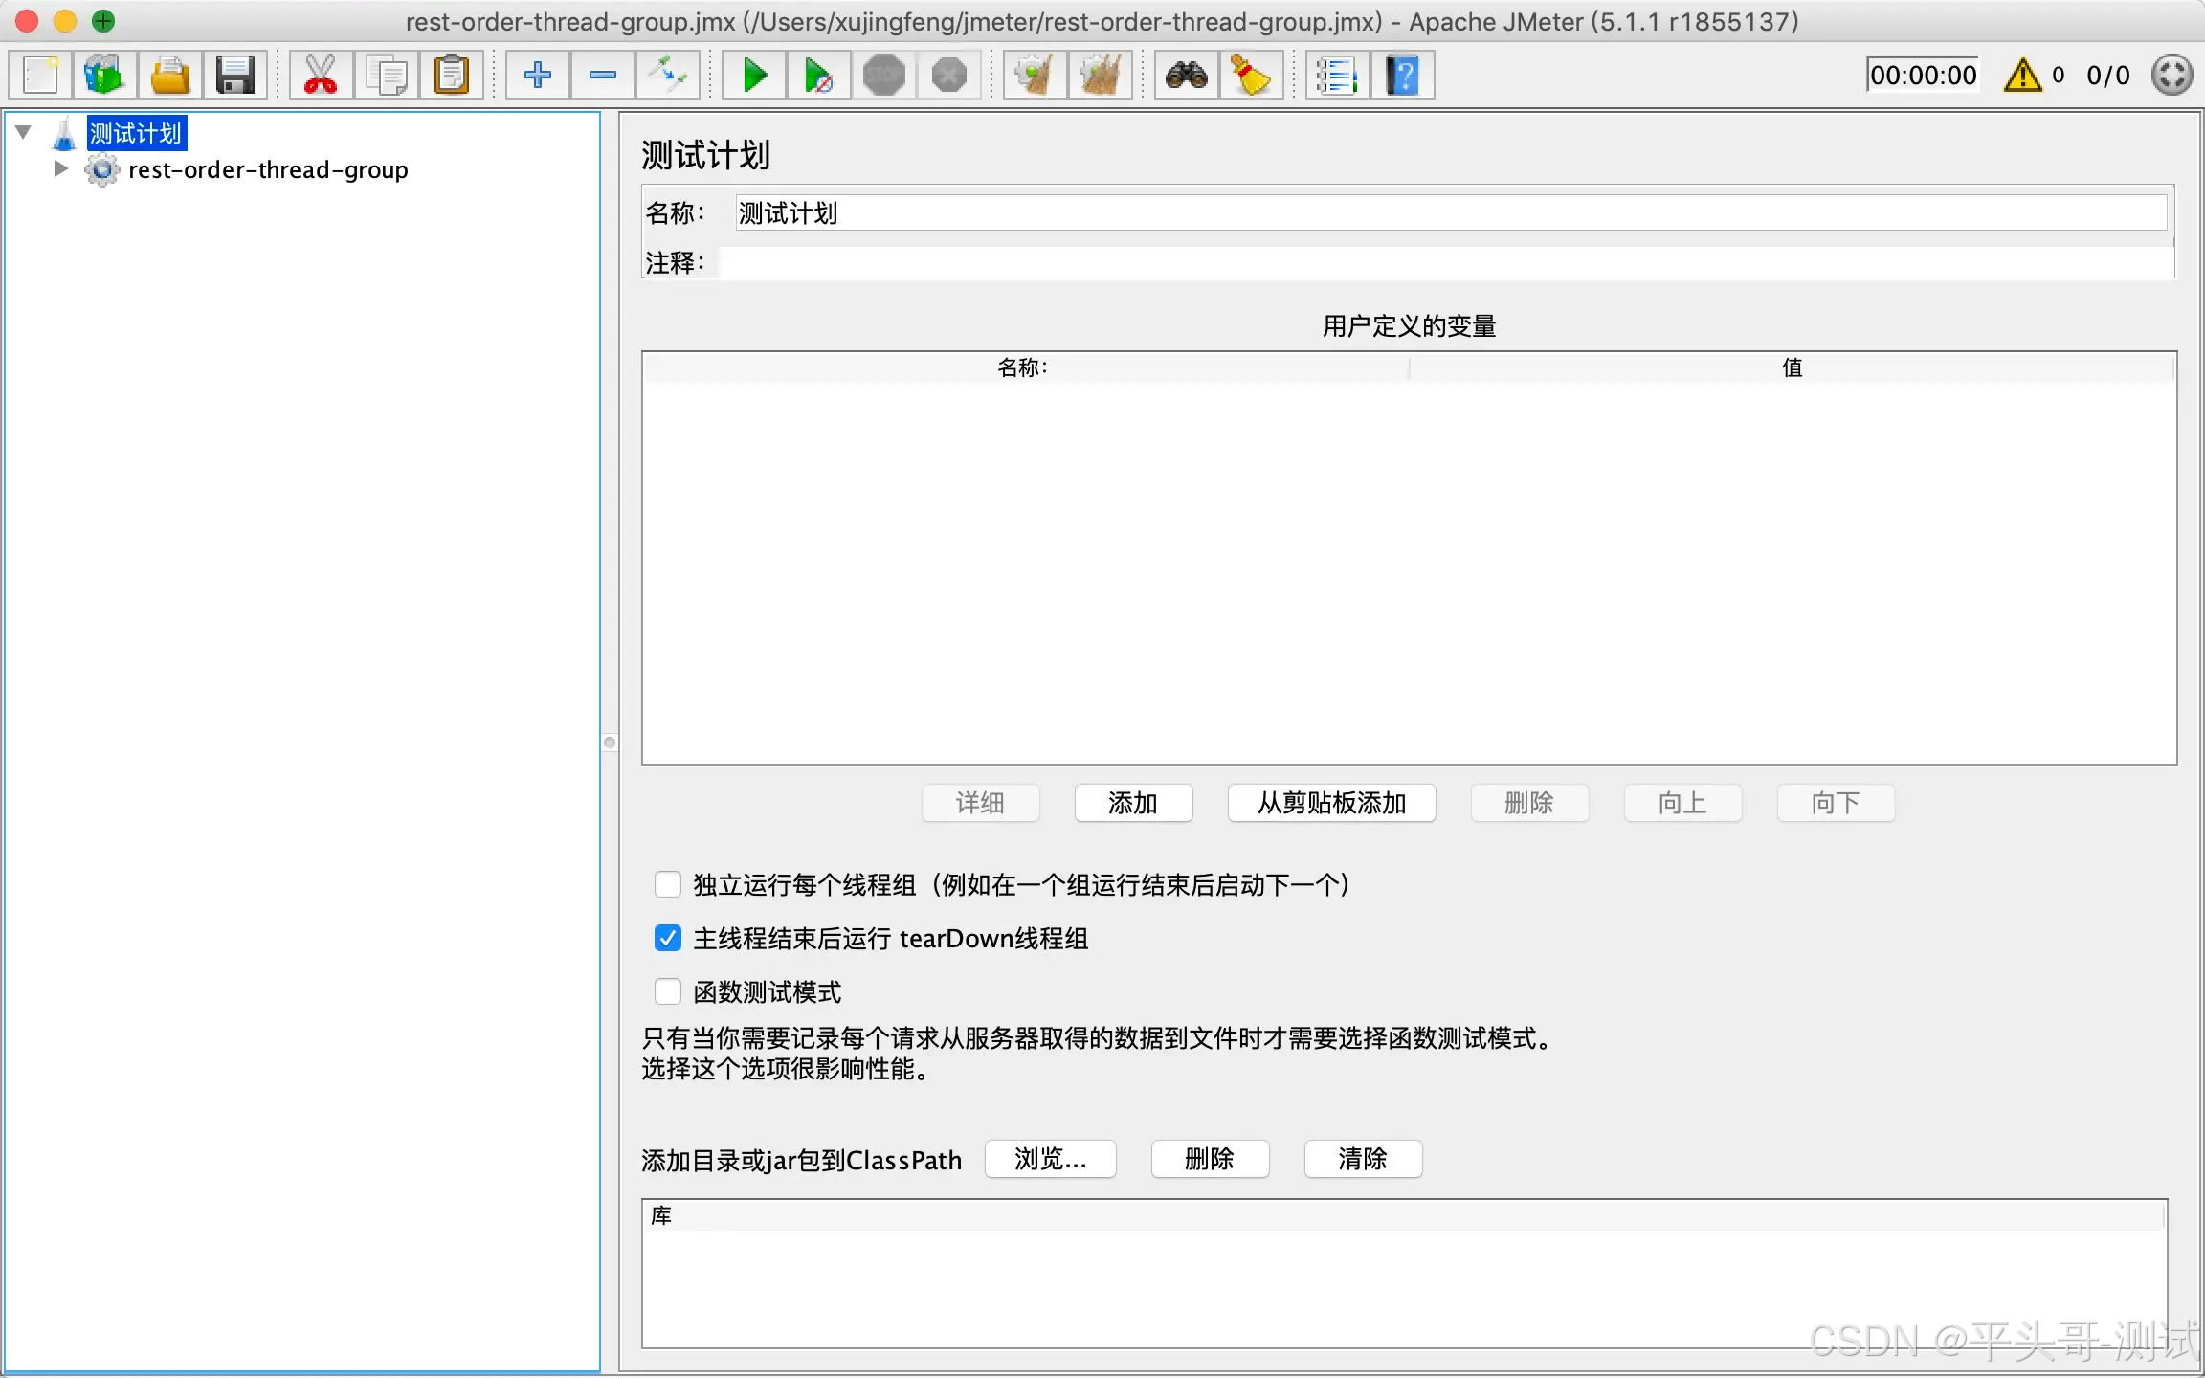Uncheck 主线程结束后运行 tearDown线程组
This screenshot has height=1378, width=2205.
click(667, 938)
